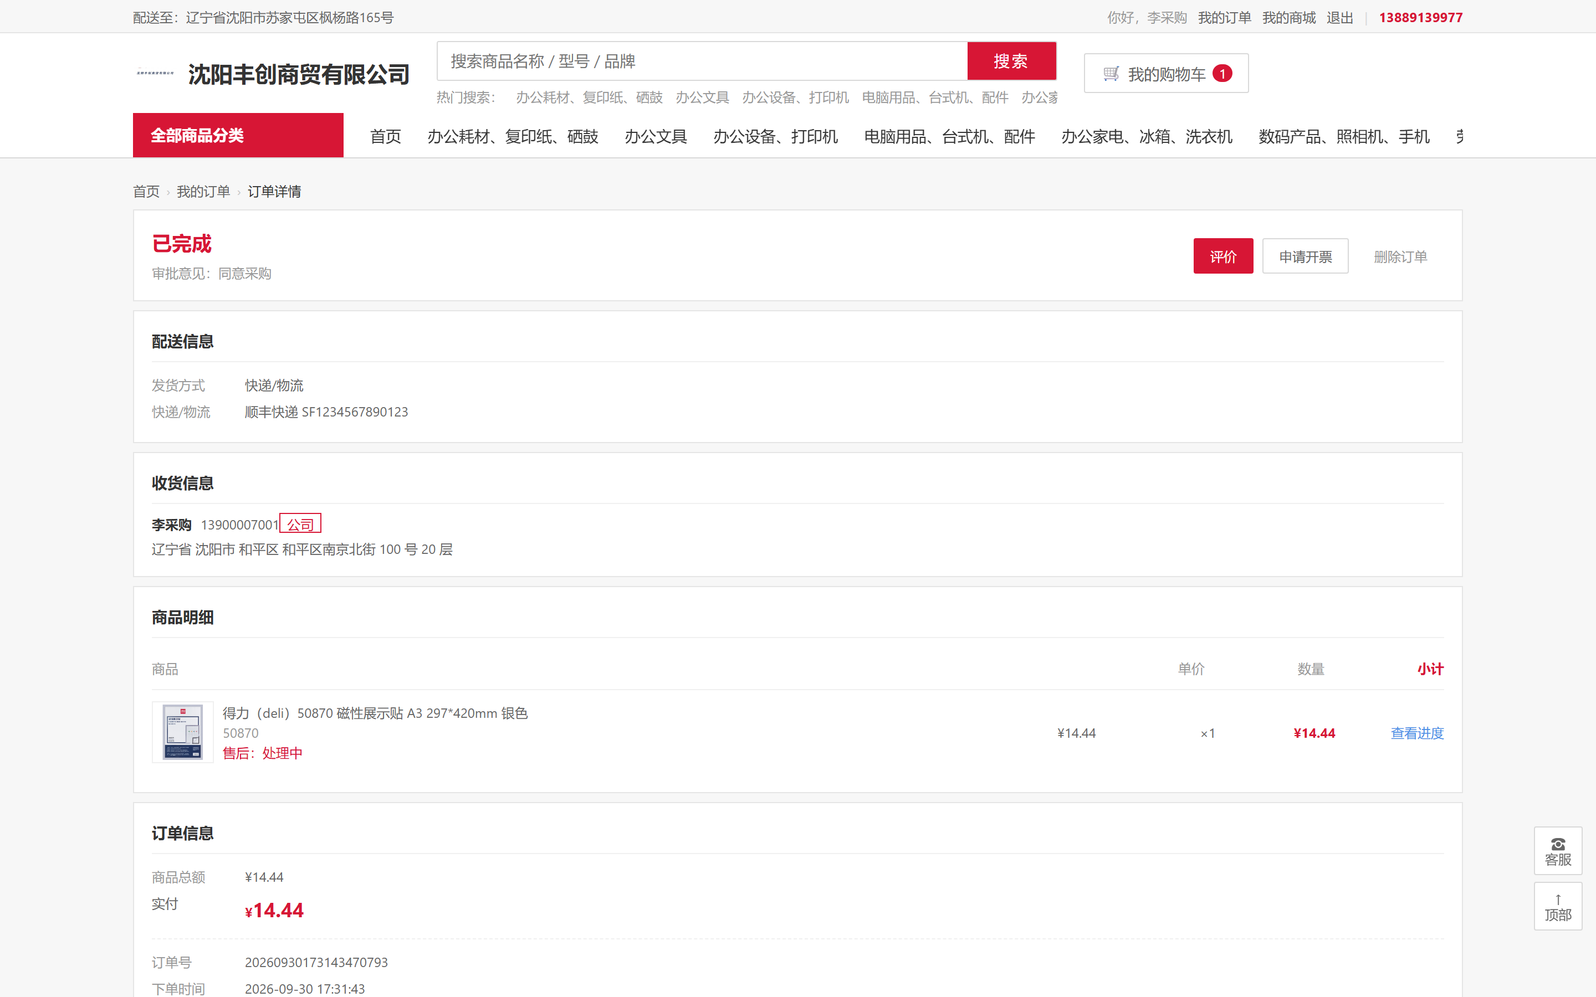Open the shopping cart icon
The width and height of the screenshot is (1596, 997).
point(1111,74)
